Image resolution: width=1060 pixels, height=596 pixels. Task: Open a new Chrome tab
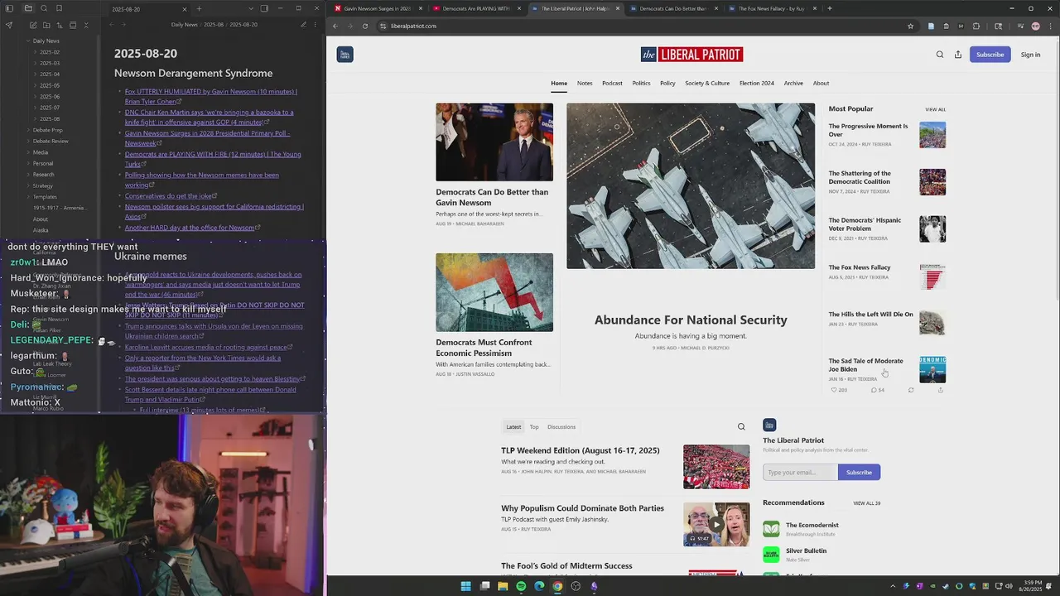tap(829, 8)
